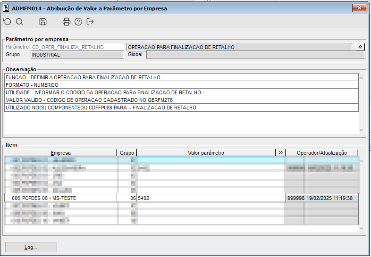The height and width of the screenshot is (257, 371).
Task: Click the Valor parâmetro column header
Action: click(206, 153)
